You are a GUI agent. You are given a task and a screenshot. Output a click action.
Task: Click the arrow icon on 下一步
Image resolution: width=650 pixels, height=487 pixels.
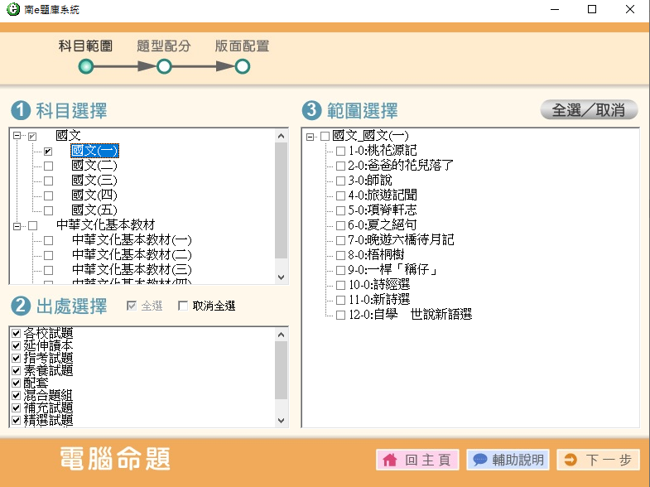click(570, 460)
